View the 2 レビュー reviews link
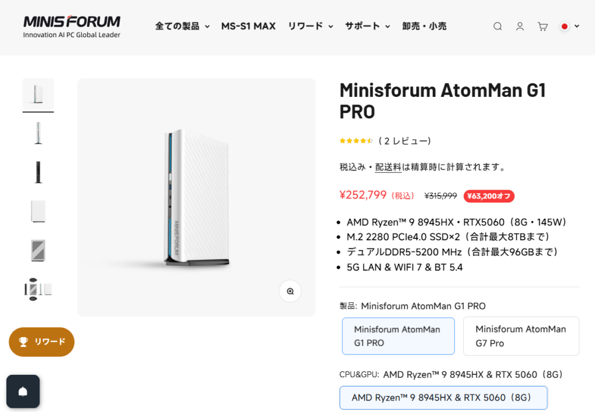Viewport: 595px width, 412px height. point(404,141)
